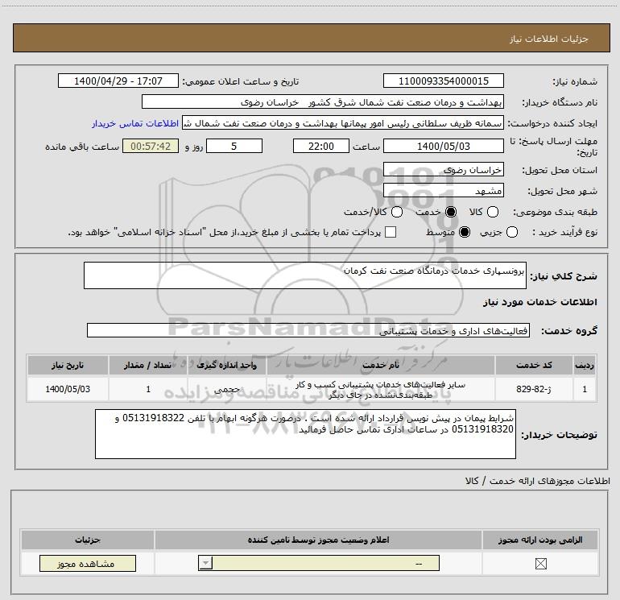Screen dimensions: 620x600
Task: Click buyer organization name field
Action: pos(323,101)
